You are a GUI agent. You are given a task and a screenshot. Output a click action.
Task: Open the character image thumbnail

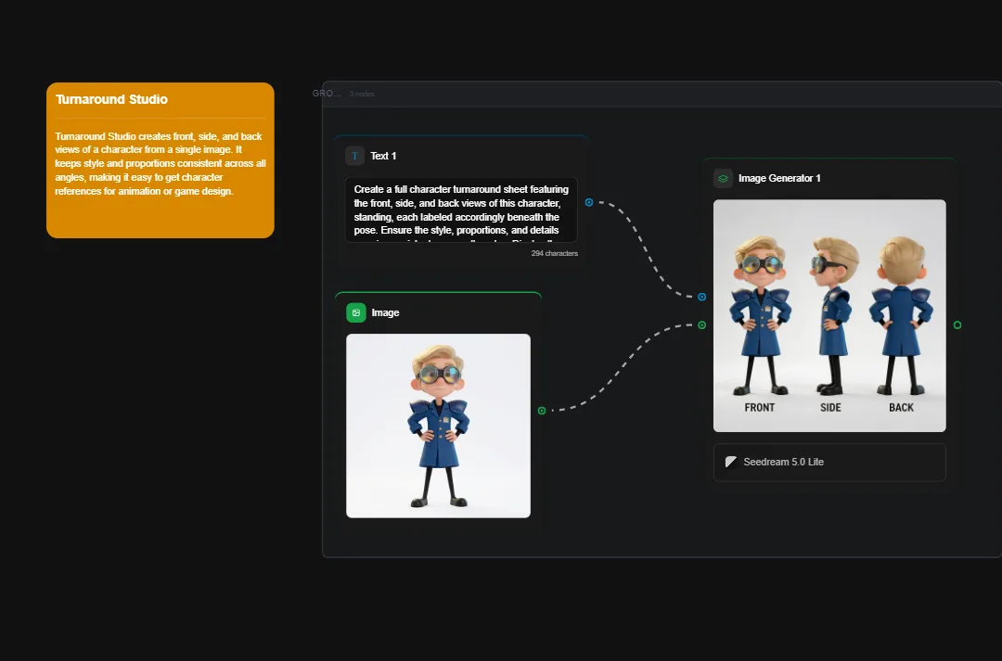438,426
